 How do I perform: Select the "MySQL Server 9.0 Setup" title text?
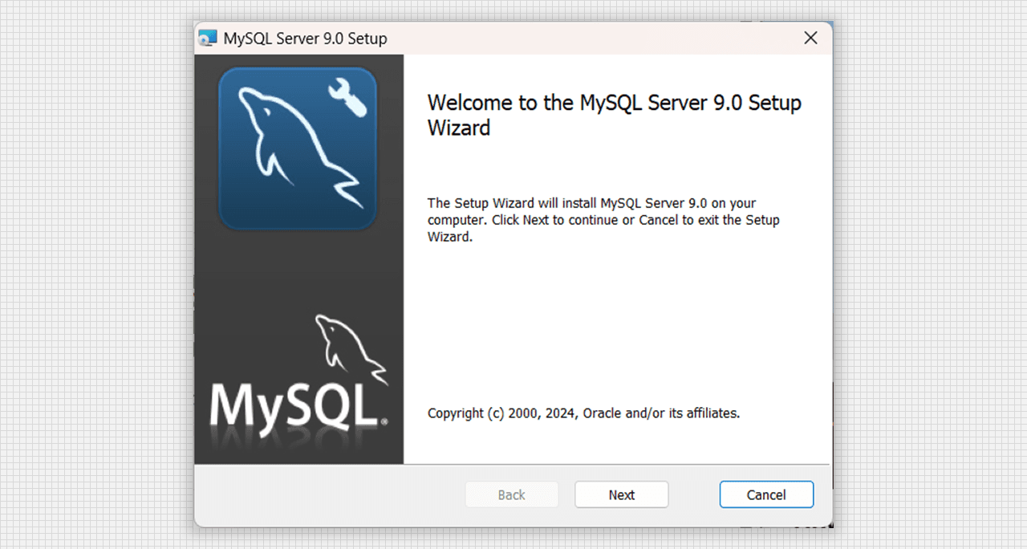[305, 39]
